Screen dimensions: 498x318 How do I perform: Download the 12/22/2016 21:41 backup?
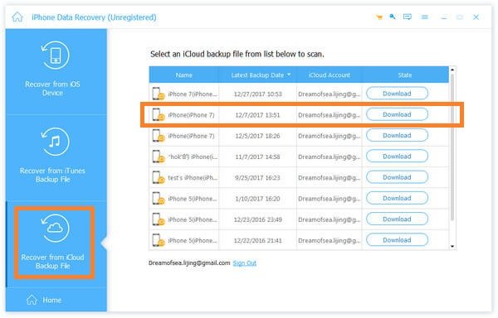tap(397, 240)
